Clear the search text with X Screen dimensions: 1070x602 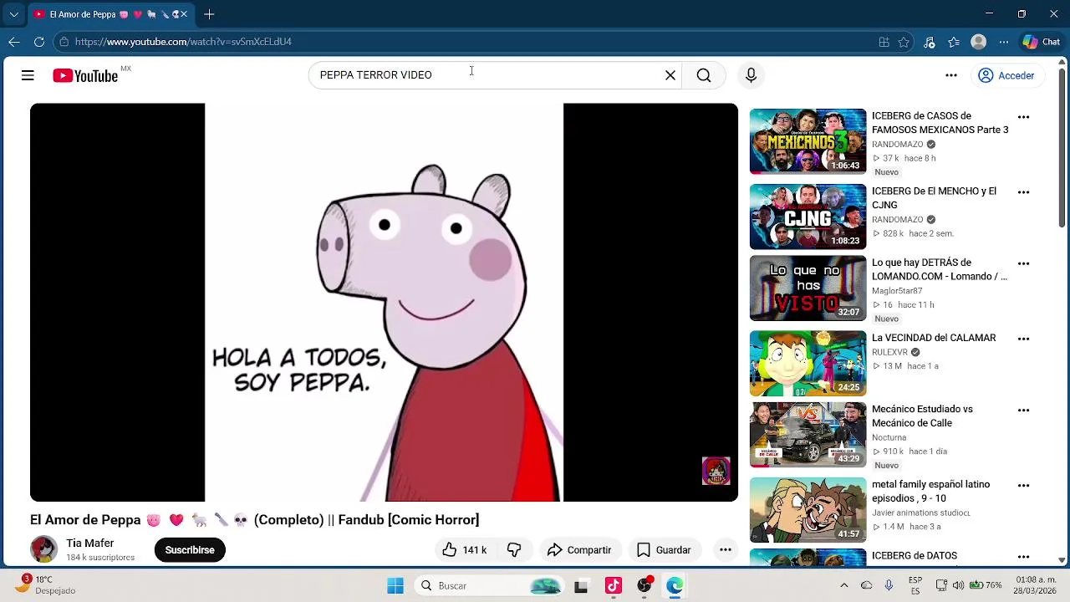[670, 75]
